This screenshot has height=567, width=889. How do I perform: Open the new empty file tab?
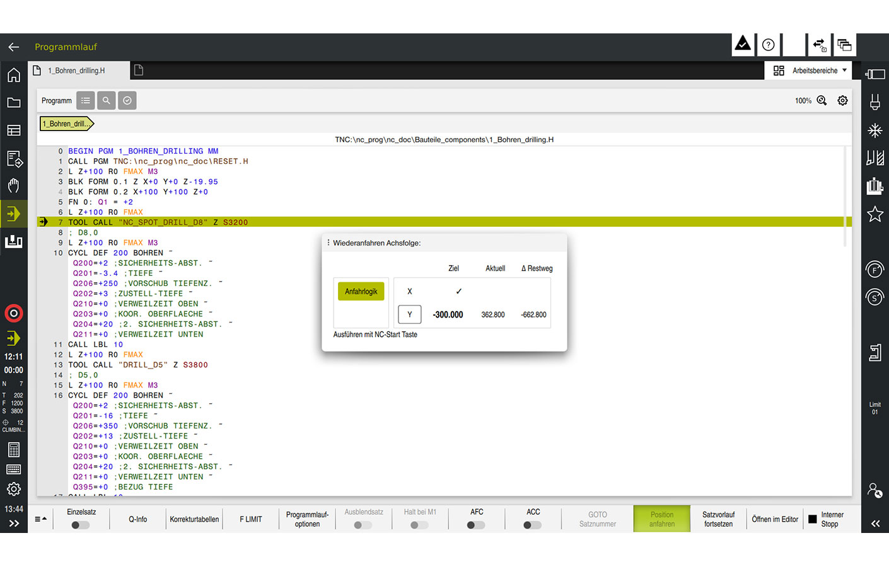pyautogui.click(x=139, y=71)
